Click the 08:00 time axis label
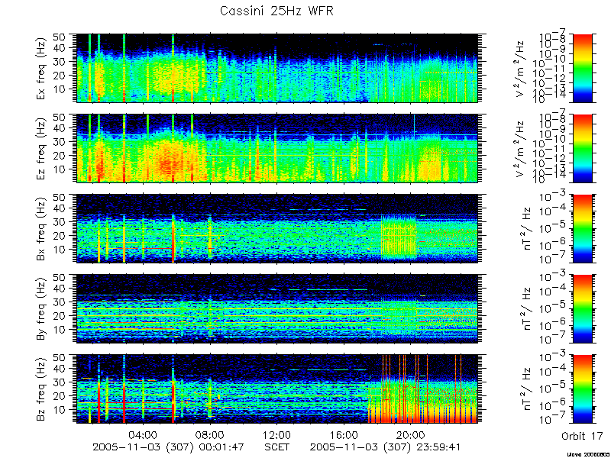 coord(211,434)
